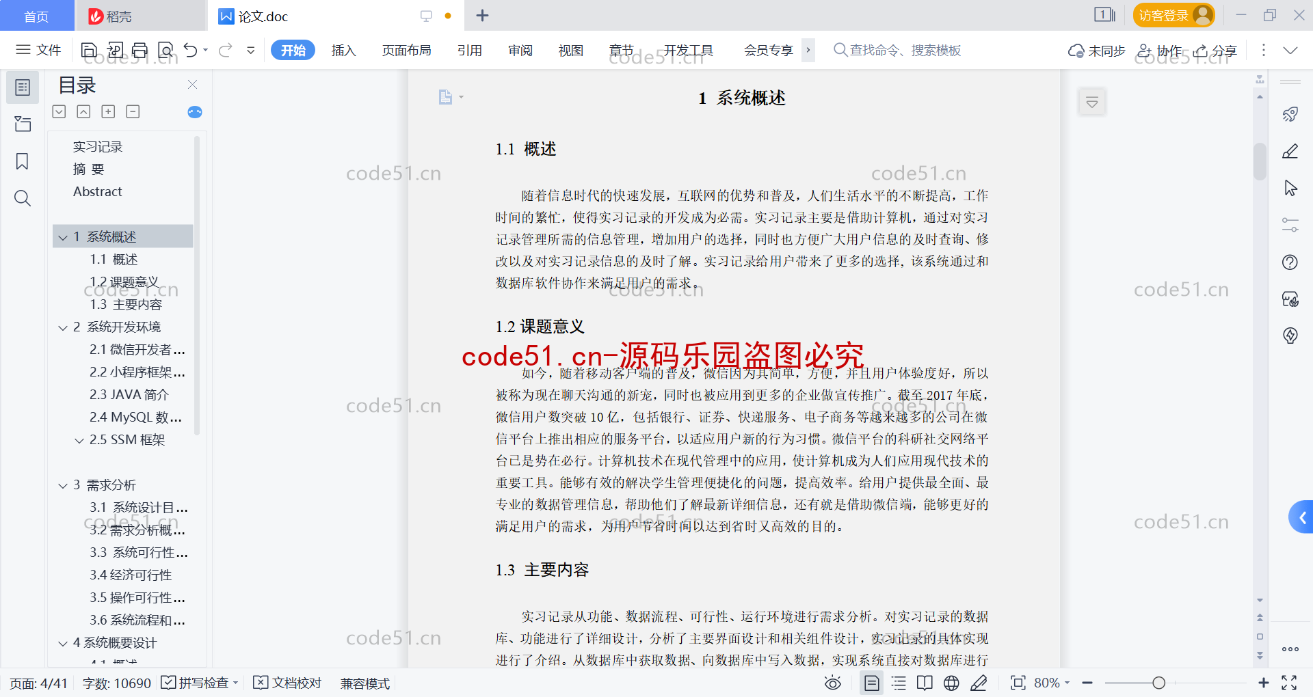This screenshot has height=697, width=1313.
Task: Open the 会员专享 tab
Action: point(769,50)
